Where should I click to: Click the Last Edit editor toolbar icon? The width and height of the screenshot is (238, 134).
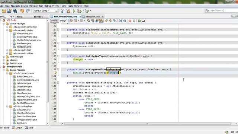point(71,21)
